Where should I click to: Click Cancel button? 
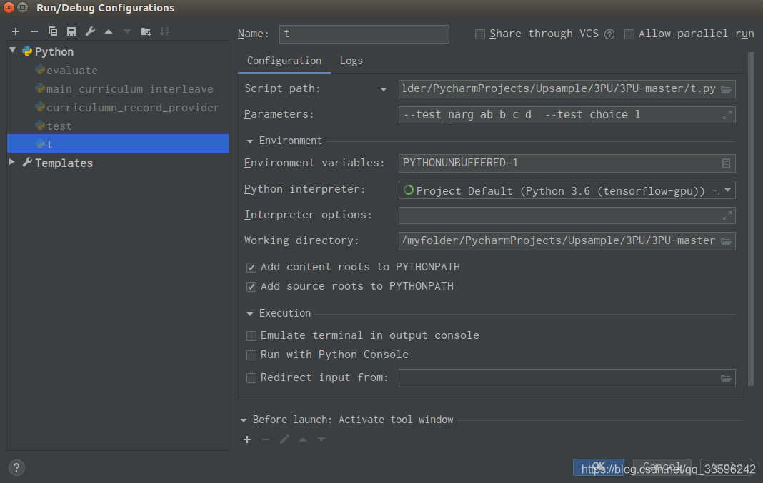(662, 467)
